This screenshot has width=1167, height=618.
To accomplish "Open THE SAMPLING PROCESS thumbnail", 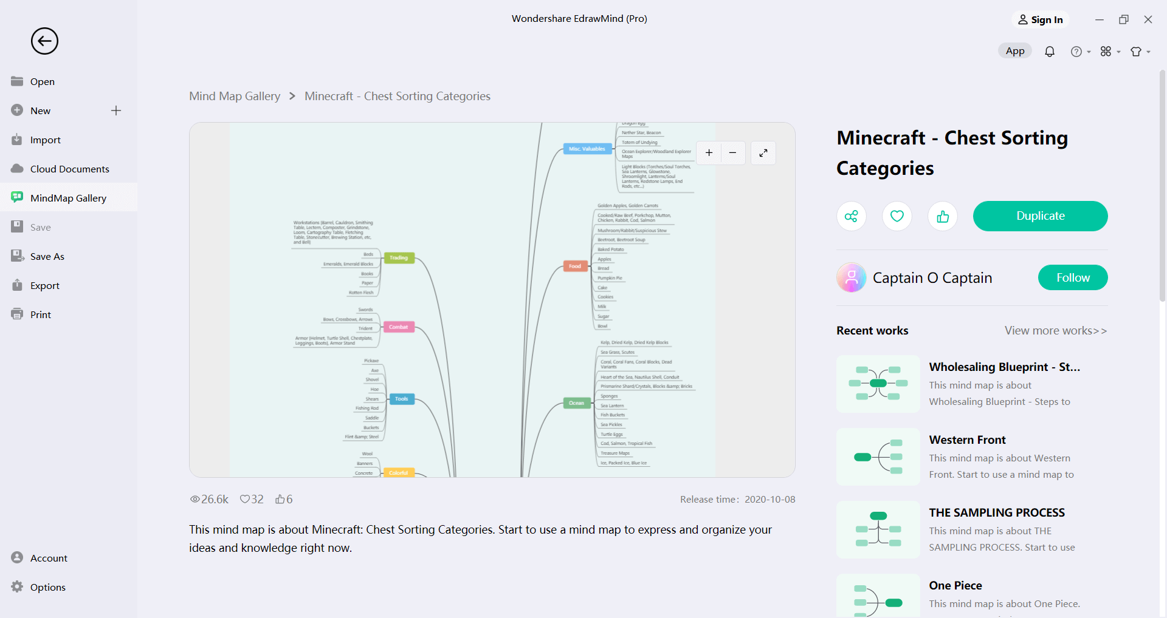I will coord(878,529).
